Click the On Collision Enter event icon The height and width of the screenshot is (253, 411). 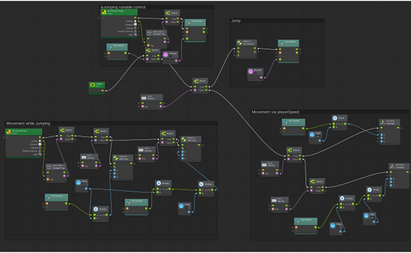click(104, 12)
